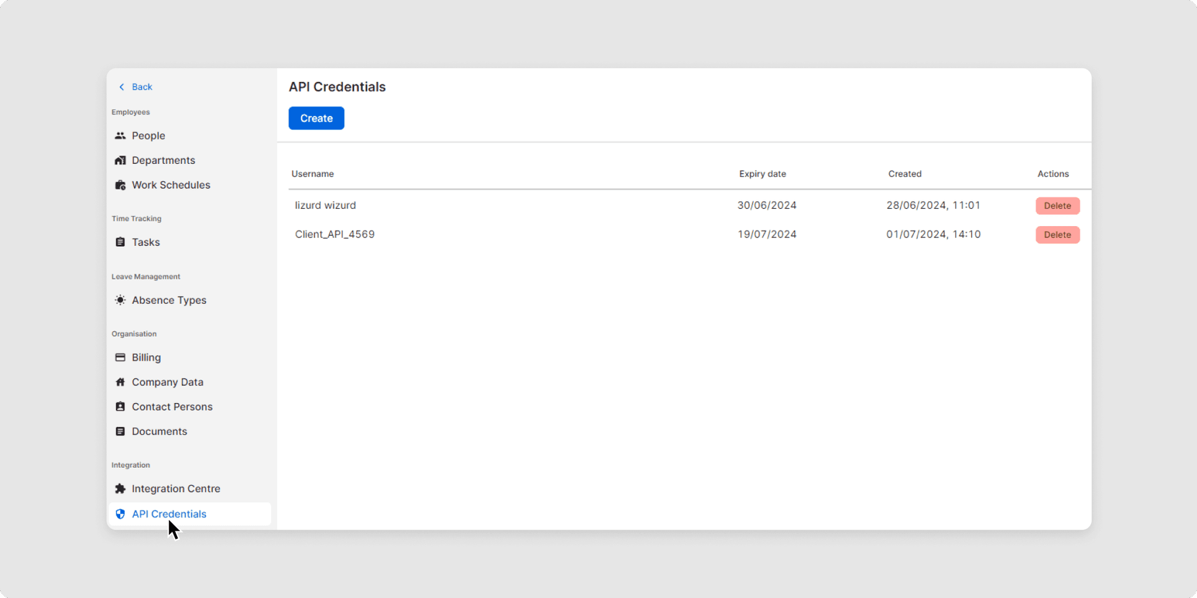The height and width of the screenshot is (598, 1197).
Task: Delete the Client_API_4569 credential
Action: [x=1057, y=235]
